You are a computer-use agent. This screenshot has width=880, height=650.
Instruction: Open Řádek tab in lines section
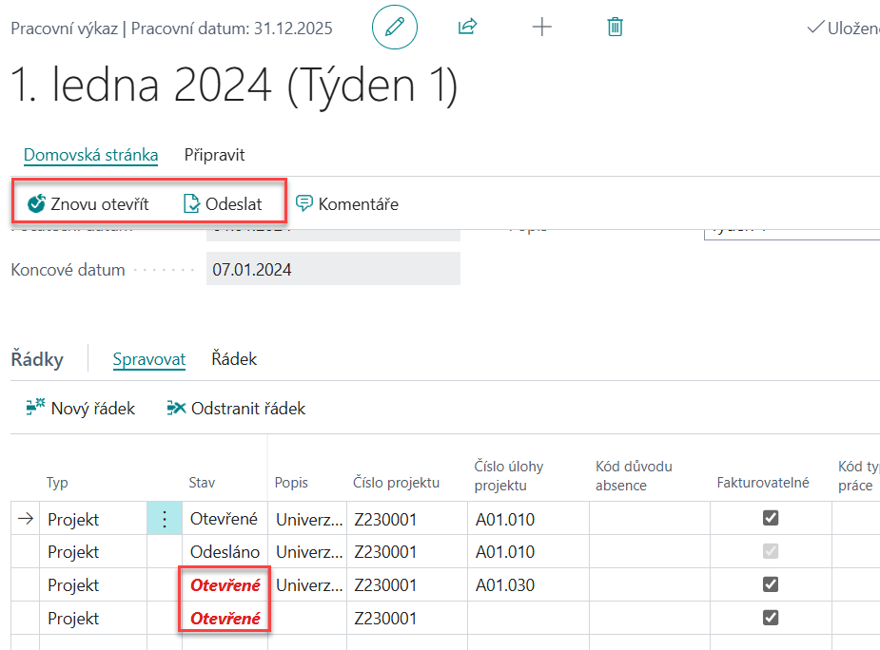(x=234, y=359)
